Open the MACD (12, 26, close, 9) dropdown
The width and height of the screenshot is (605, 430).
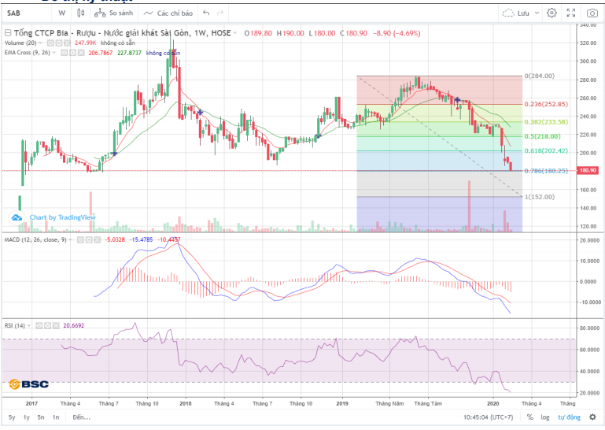tap(70, 240)
